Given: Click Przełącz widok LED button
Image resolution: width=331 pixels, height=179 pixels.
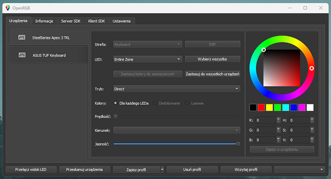Looking at the screenshot, I should (x=31, y=169).
